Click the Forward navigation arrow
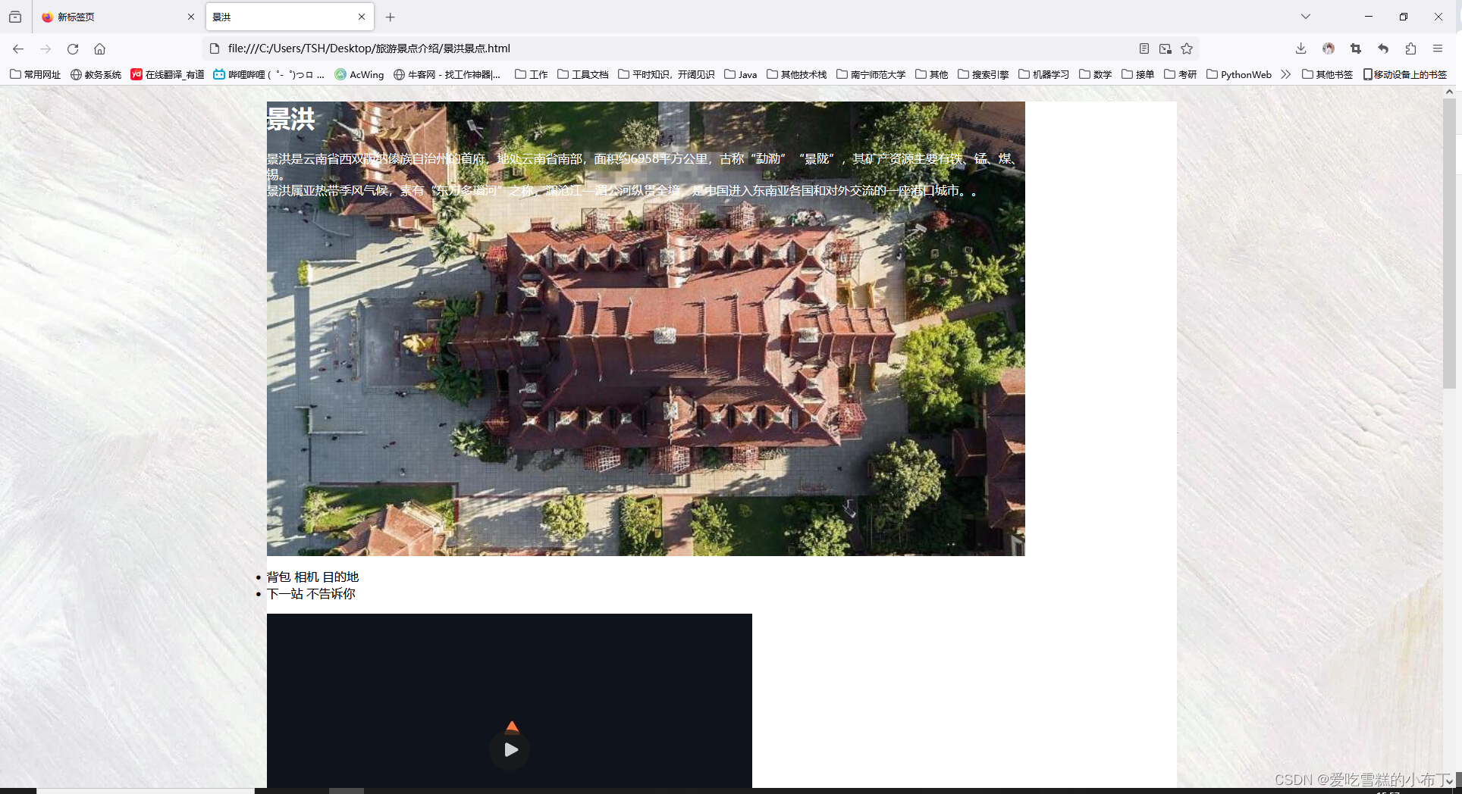Viewport: 1462px width, 794px height. click(x=45, y=48)
